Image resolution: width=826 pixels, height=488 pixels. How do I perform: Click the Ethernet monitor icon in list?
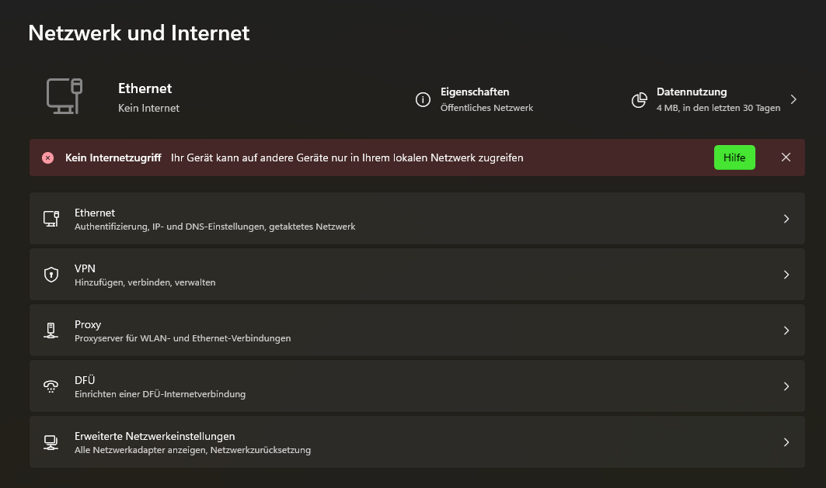pyautogui.click(x=51, y=219)
